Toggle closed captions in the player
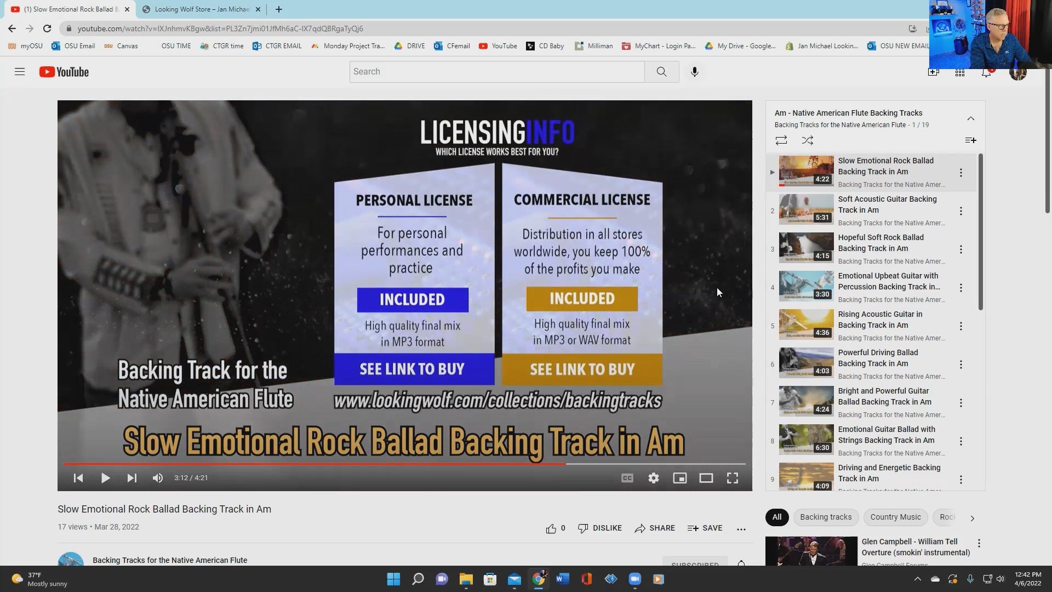The width and height of the screenshot is (1052, 592). click(x=627, y=478)
